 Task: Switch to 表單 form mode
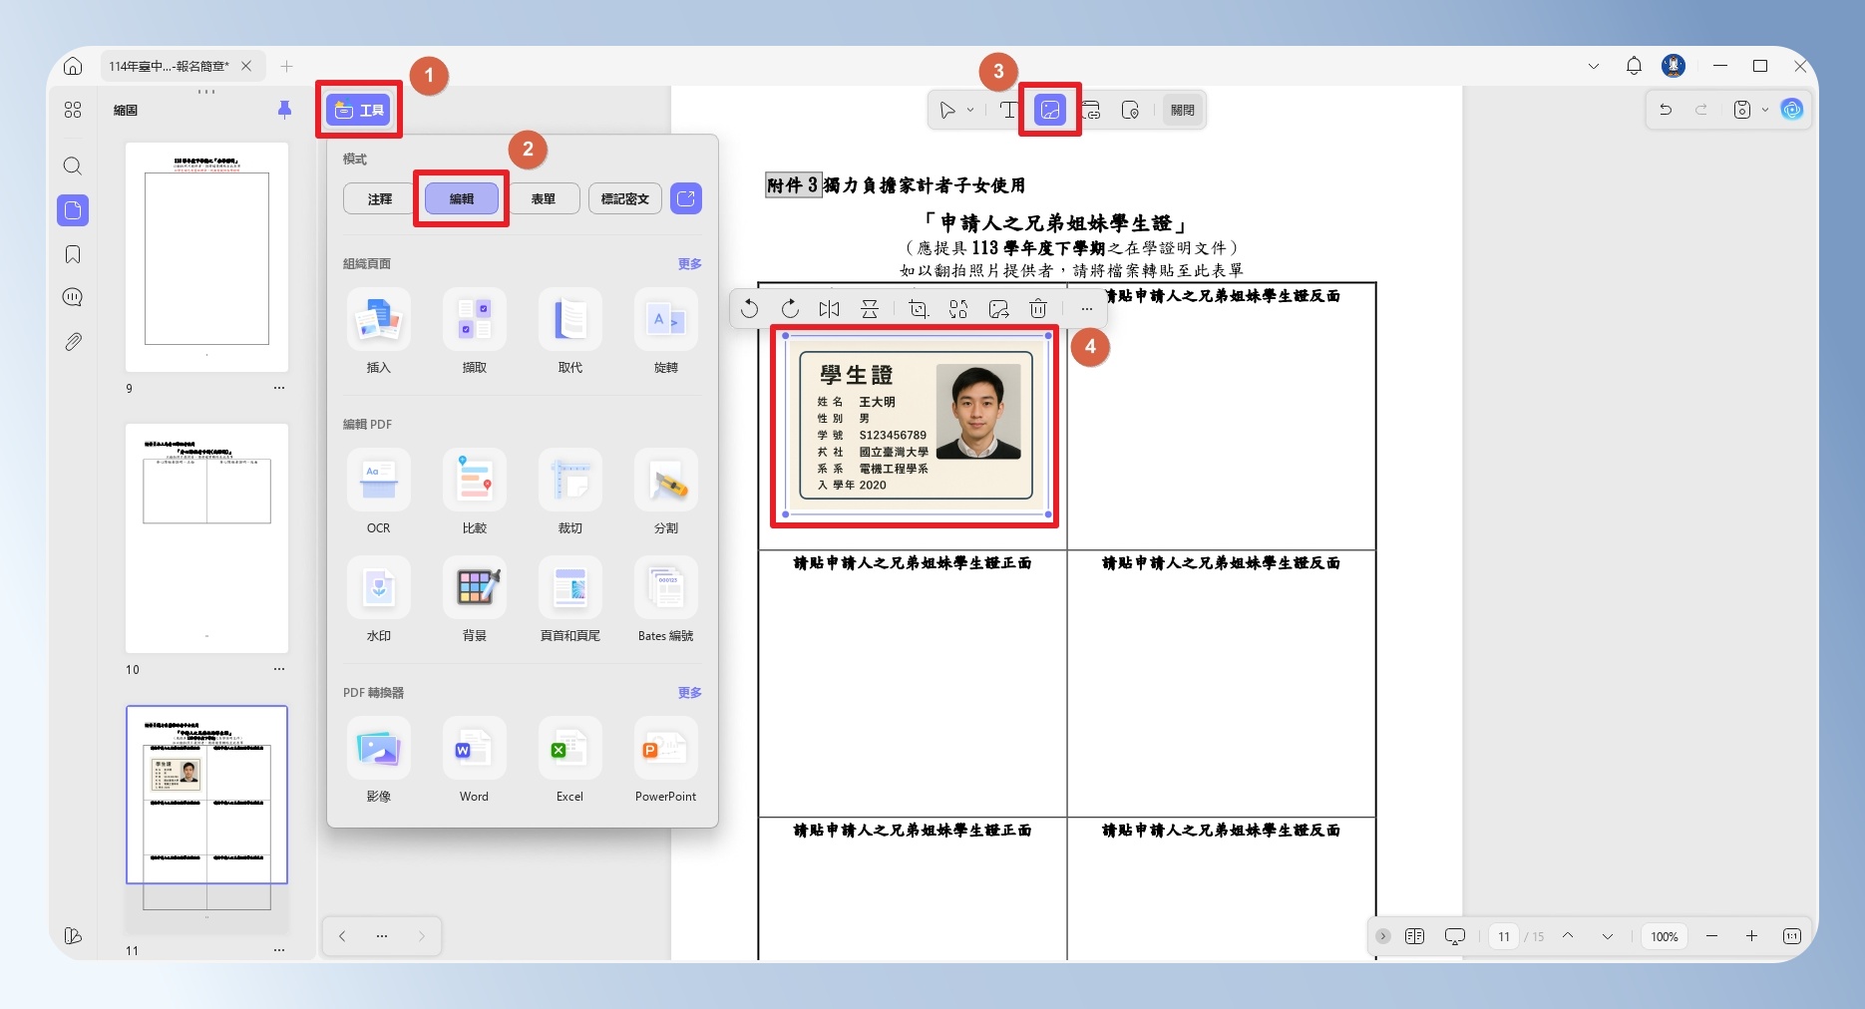(544, 198)
